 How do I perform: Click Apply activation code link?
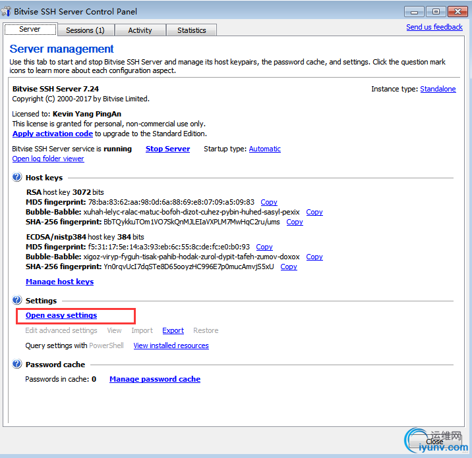tap(53, 134)
